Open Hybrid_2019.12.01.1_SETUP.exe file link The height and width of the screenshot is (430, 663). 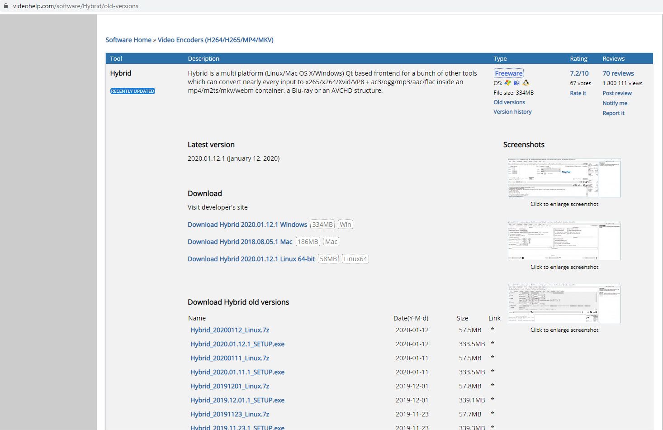tap(237, 400)
